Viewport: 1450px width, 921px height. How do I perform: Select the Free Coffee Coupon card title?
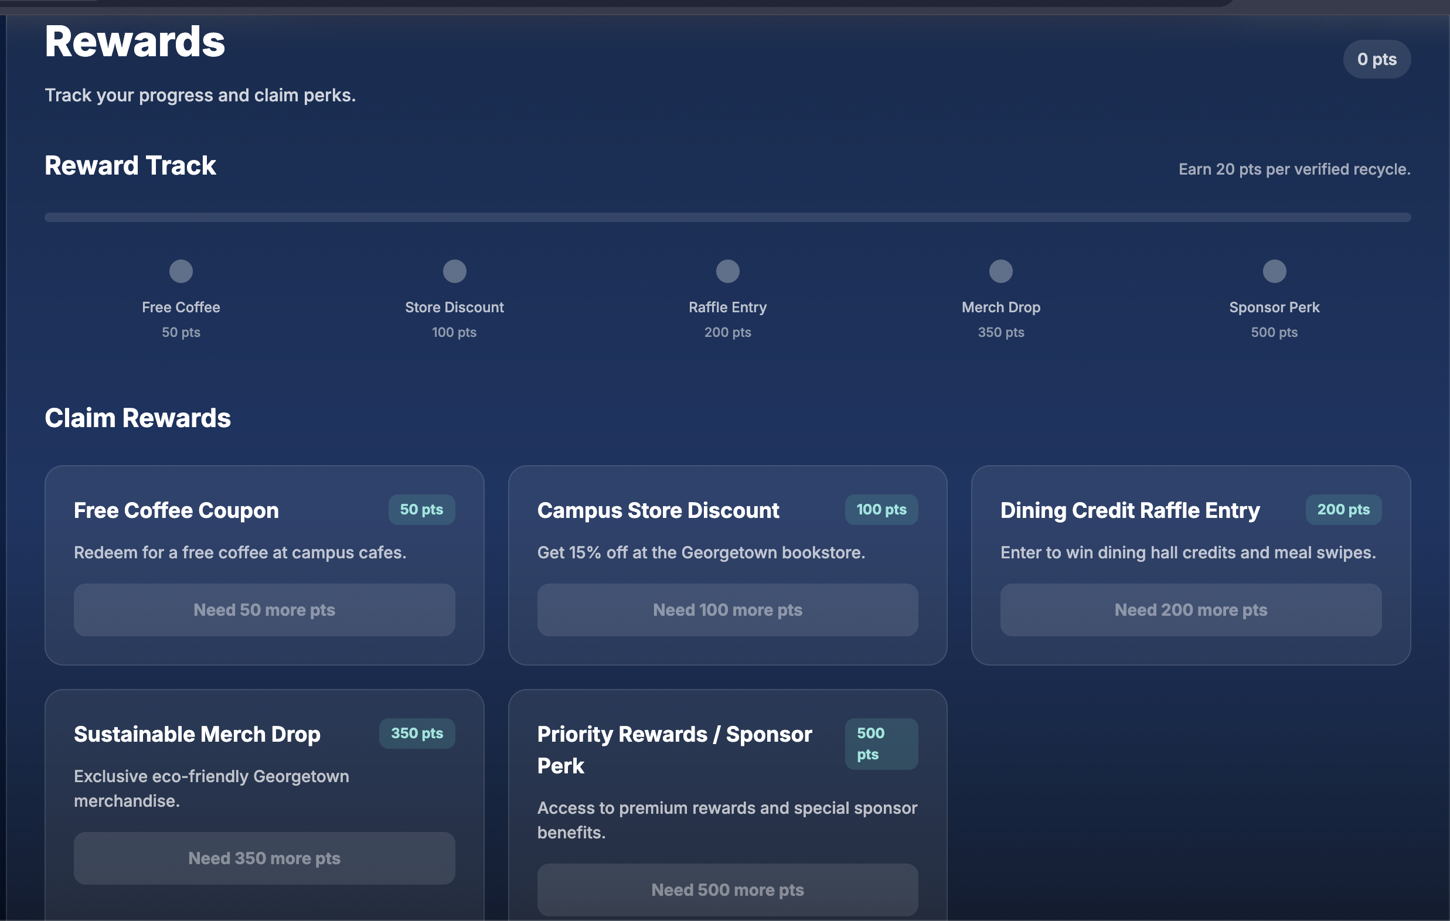pos(176,510)
